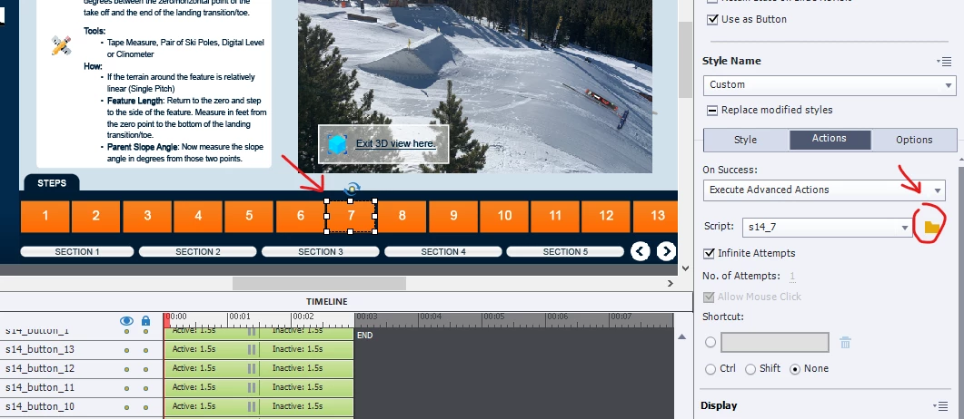Open the Script s14_7 dropdown

click(x=828, y=227)
